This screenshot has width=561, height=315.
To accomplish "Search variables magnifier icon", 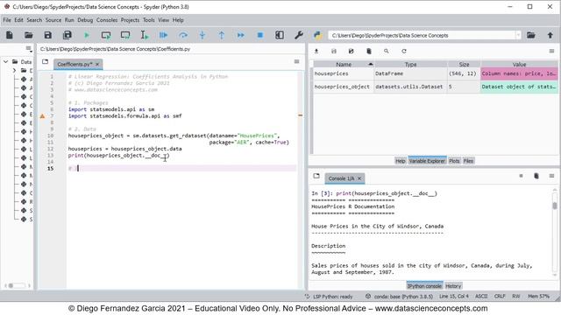I will click(387, 52).
